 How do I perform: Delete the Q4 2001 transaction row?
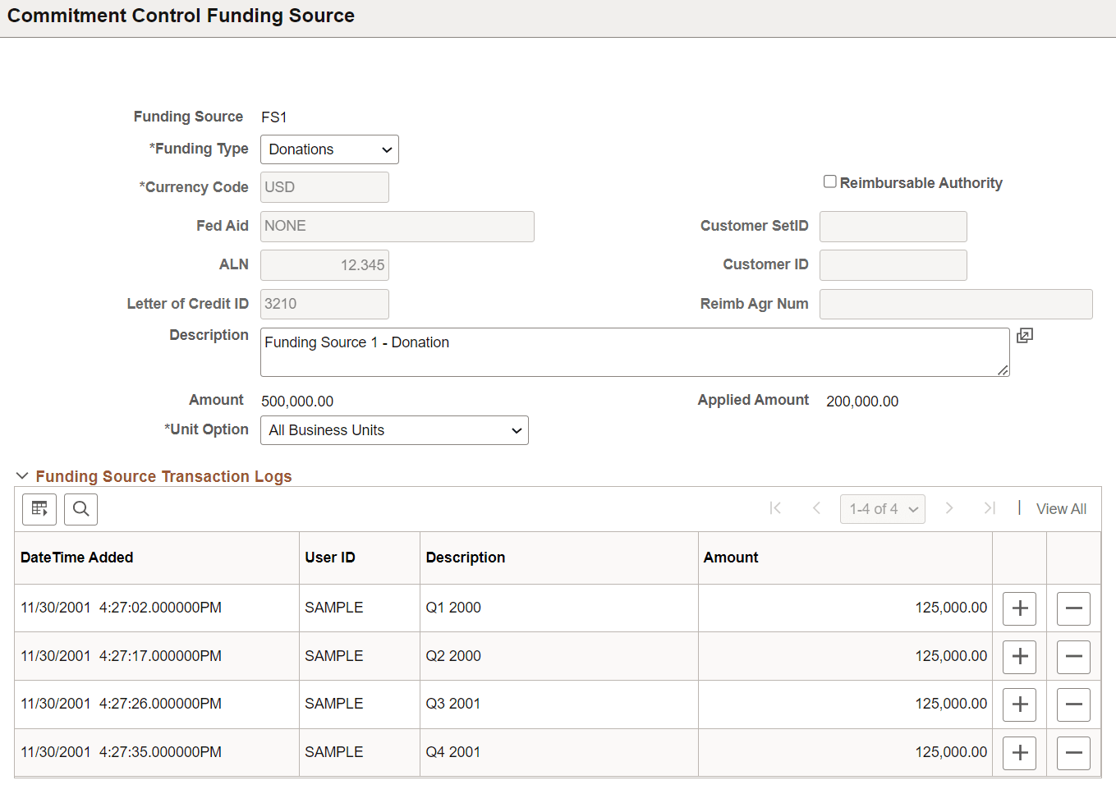point(1073,753)
